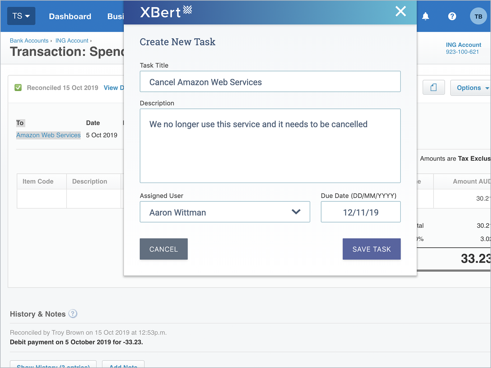Follow the ING Account breadcrumb link
This screenshot has width=491, height=368.
coord(72,40)
